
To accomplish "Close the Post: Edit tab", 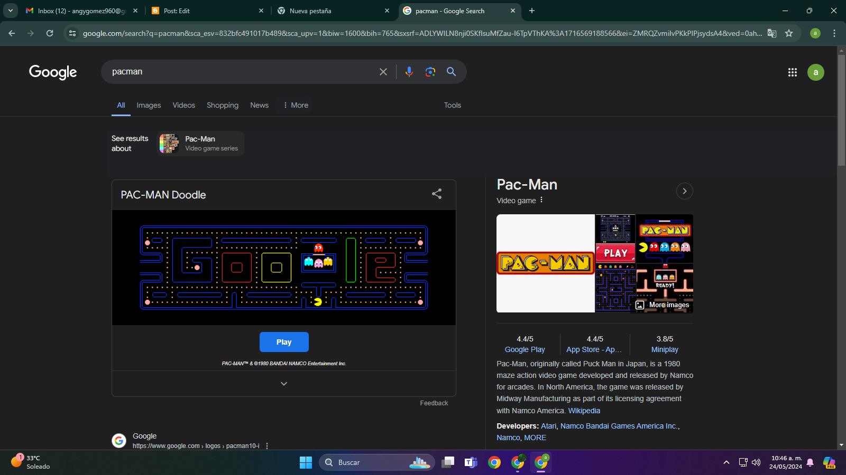I will (x=261, y=11).
